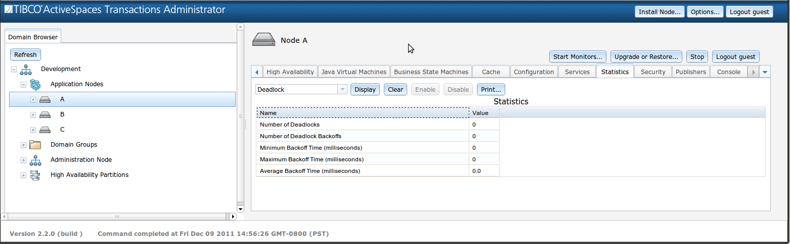Click the Clear statistics button
The width and height of the screenshot is (790, 244).
(396, 89)
